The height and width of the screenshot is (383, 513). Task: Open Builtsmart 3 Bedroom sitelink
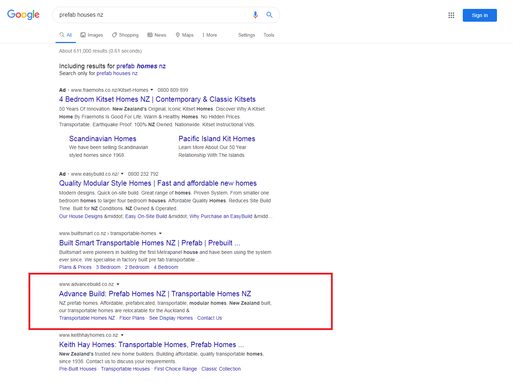pyautogui.click(x=108, y=267)
